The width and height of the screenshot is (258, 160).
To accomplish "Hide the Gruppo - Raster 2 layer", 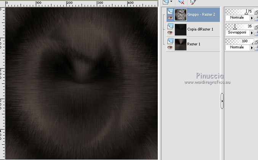I will [170, 18].
